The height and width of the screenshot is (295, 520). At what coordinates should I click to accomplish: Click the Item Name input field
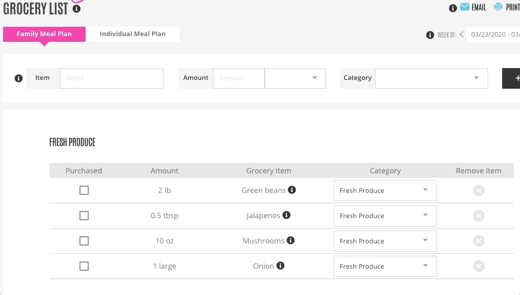point(111,78)
